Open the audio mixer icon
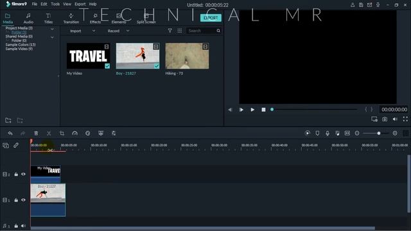 coord(337,133)
